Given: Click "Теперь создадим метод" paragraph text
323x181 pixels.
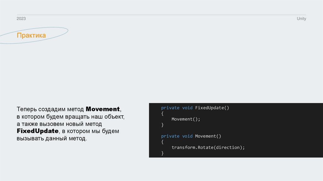Looking at the screenshot, I should (50, 109).
